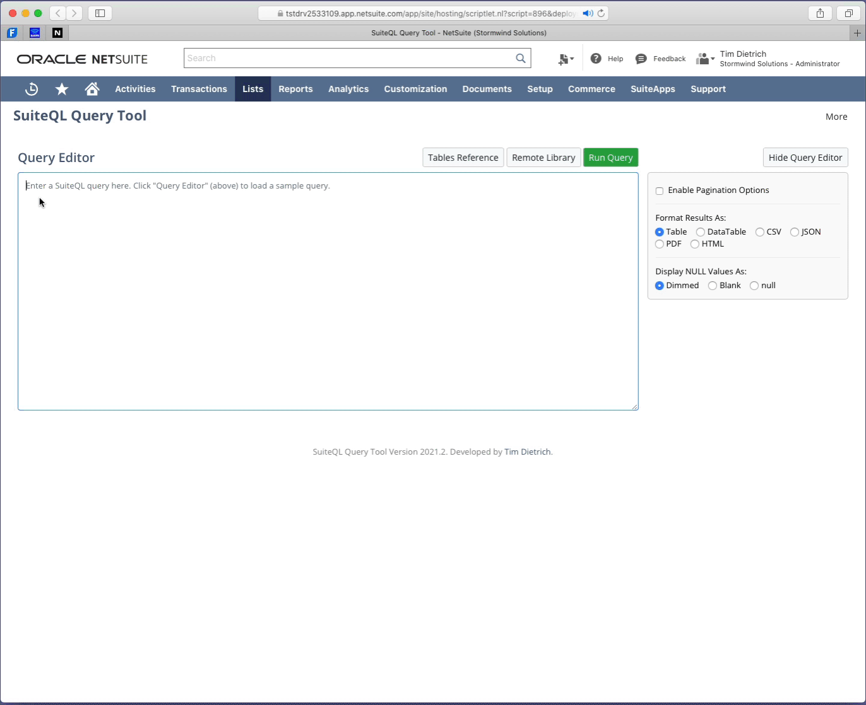Click inside the SuiteQL query text area
Screen dimensions: 866x705
point(328,291)
